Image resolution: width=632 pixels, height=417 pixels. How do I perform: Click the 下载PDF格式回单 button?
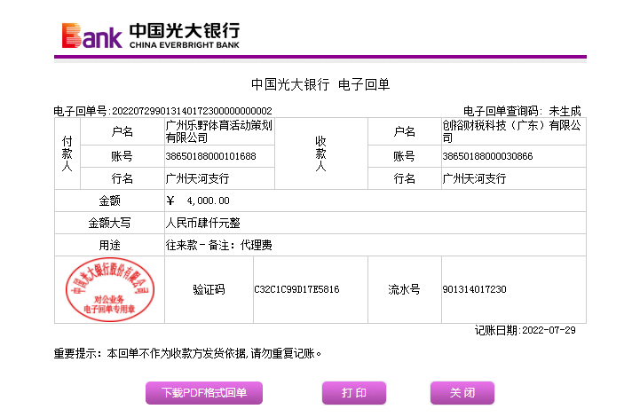point(204,392)
